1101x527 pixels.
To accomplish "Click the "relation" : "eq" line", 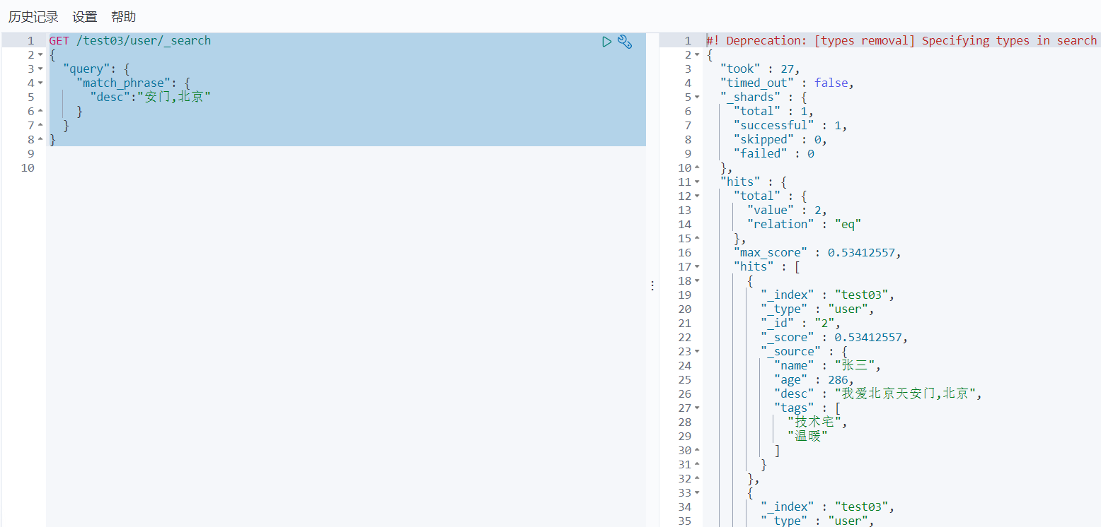I will point(804,225).
